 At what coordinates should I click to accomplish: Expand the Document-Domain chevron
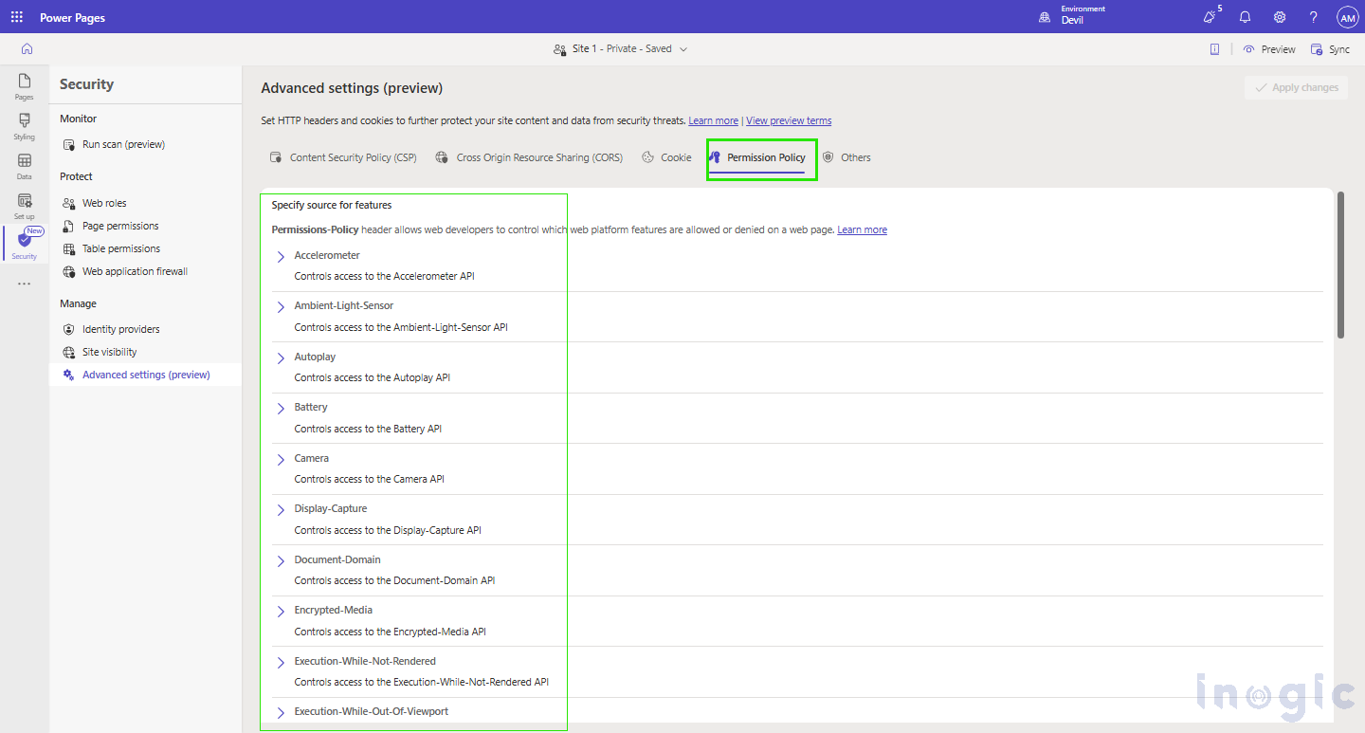(x=281, y=561)
